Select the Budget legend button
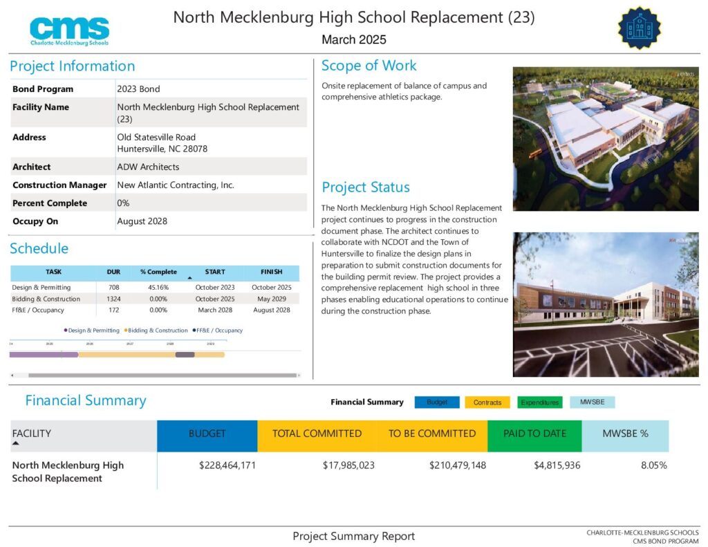 [437, 402]
